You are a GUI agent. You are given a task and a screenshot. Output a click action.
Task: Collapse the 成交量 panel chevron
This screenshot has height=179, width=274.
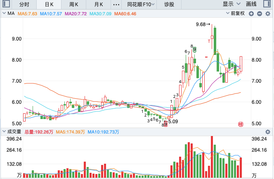[x=4, y=131]
